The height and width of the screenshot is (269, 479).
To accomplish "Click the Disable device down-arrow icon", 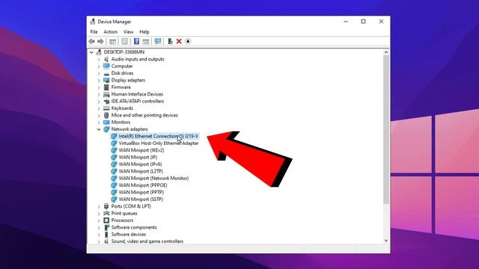I will point(188,41).
